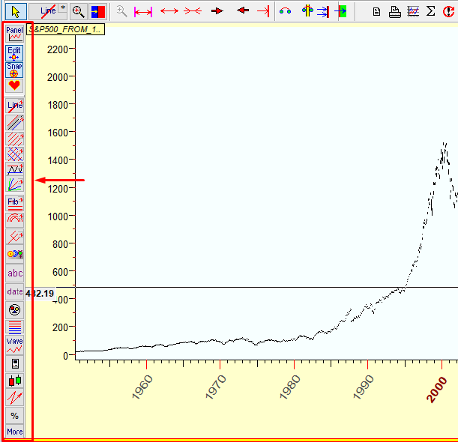This screenshot has width=458, height=442.
Task: Choose the fan lines tool
Action: point(15,184)
